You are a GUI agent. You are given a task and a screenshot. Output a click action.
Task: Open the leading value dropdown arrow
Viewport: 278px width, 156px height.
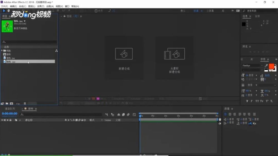pyautogui.click(x=276, y=75)
